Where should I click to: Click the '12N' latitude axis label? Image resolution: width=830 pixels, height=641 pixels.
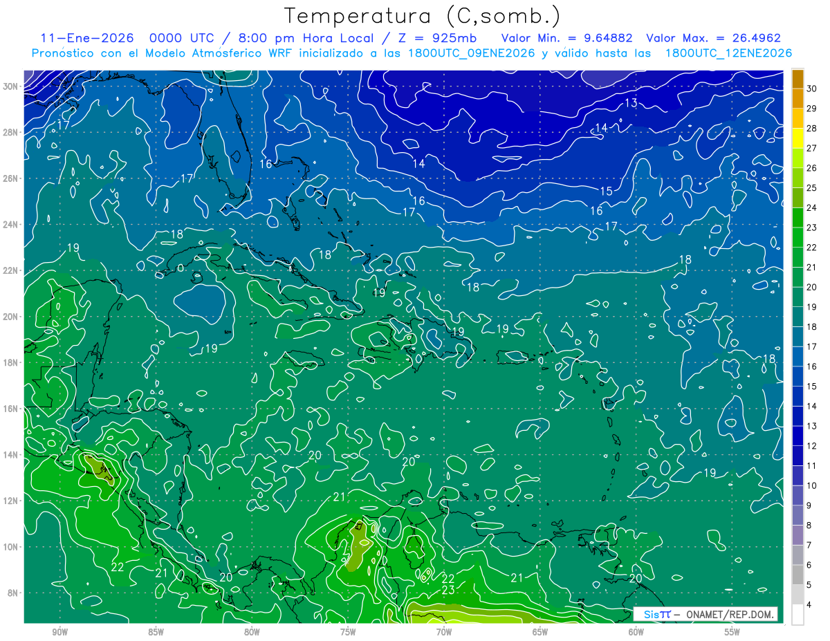[11, 501]
